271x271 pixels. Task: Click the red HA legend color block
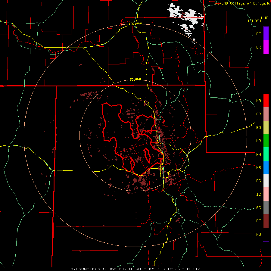click(x=266, y=101)
